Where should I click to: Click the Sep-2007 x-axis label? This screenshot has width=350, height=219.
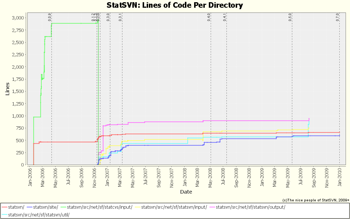(159, 178)
